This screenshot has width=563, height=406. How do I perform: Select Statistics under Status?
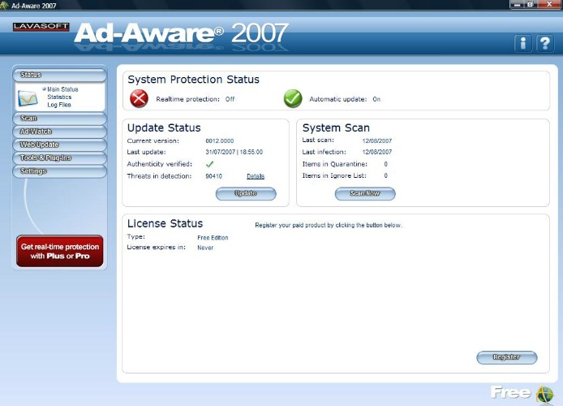tap(59, 97)
